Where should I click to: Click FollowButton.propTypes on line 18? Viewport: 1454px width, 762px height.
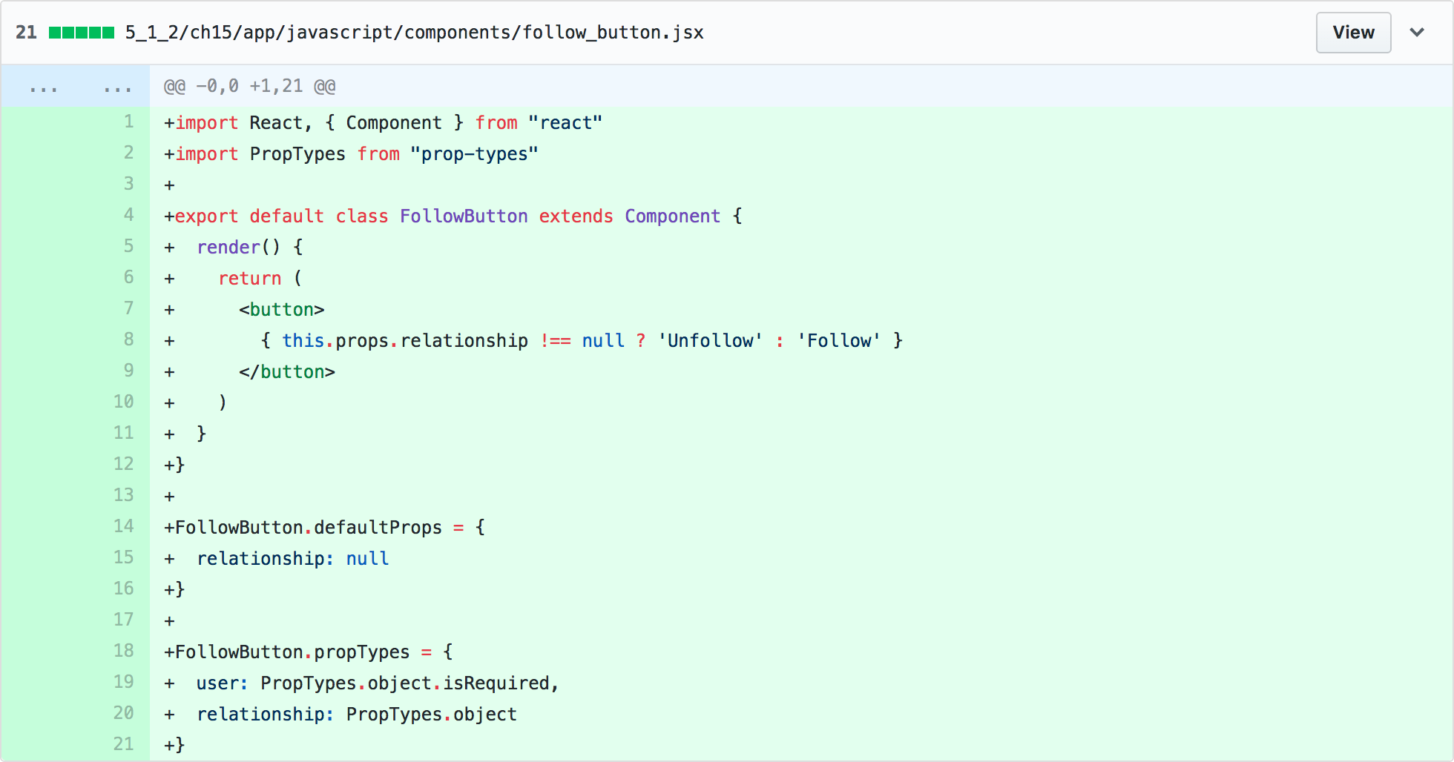(x=292, y=652)
